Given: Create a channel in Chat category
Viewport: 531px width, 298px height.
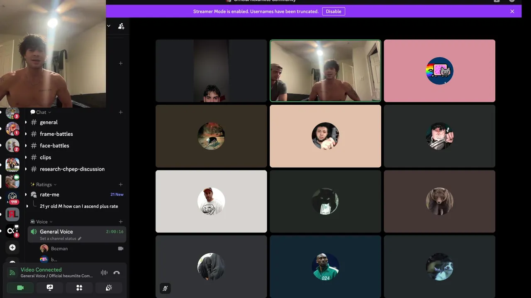Looking at the screenshot, I should pos(121,112).
